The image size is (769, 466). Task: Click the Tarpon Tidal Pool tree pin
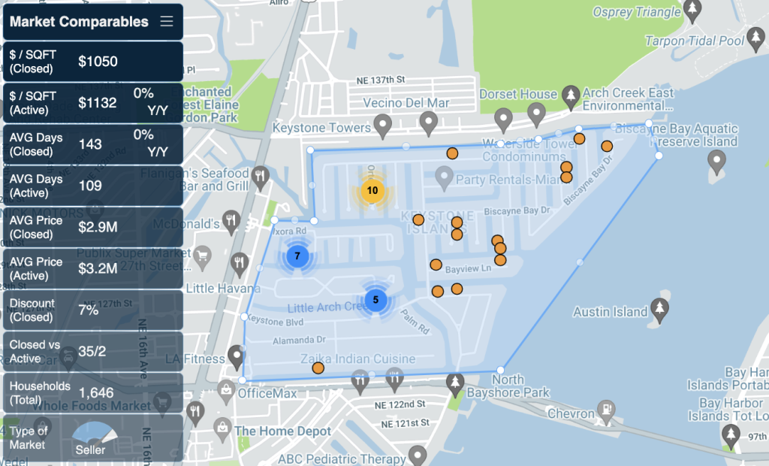(x=755, y=39)
